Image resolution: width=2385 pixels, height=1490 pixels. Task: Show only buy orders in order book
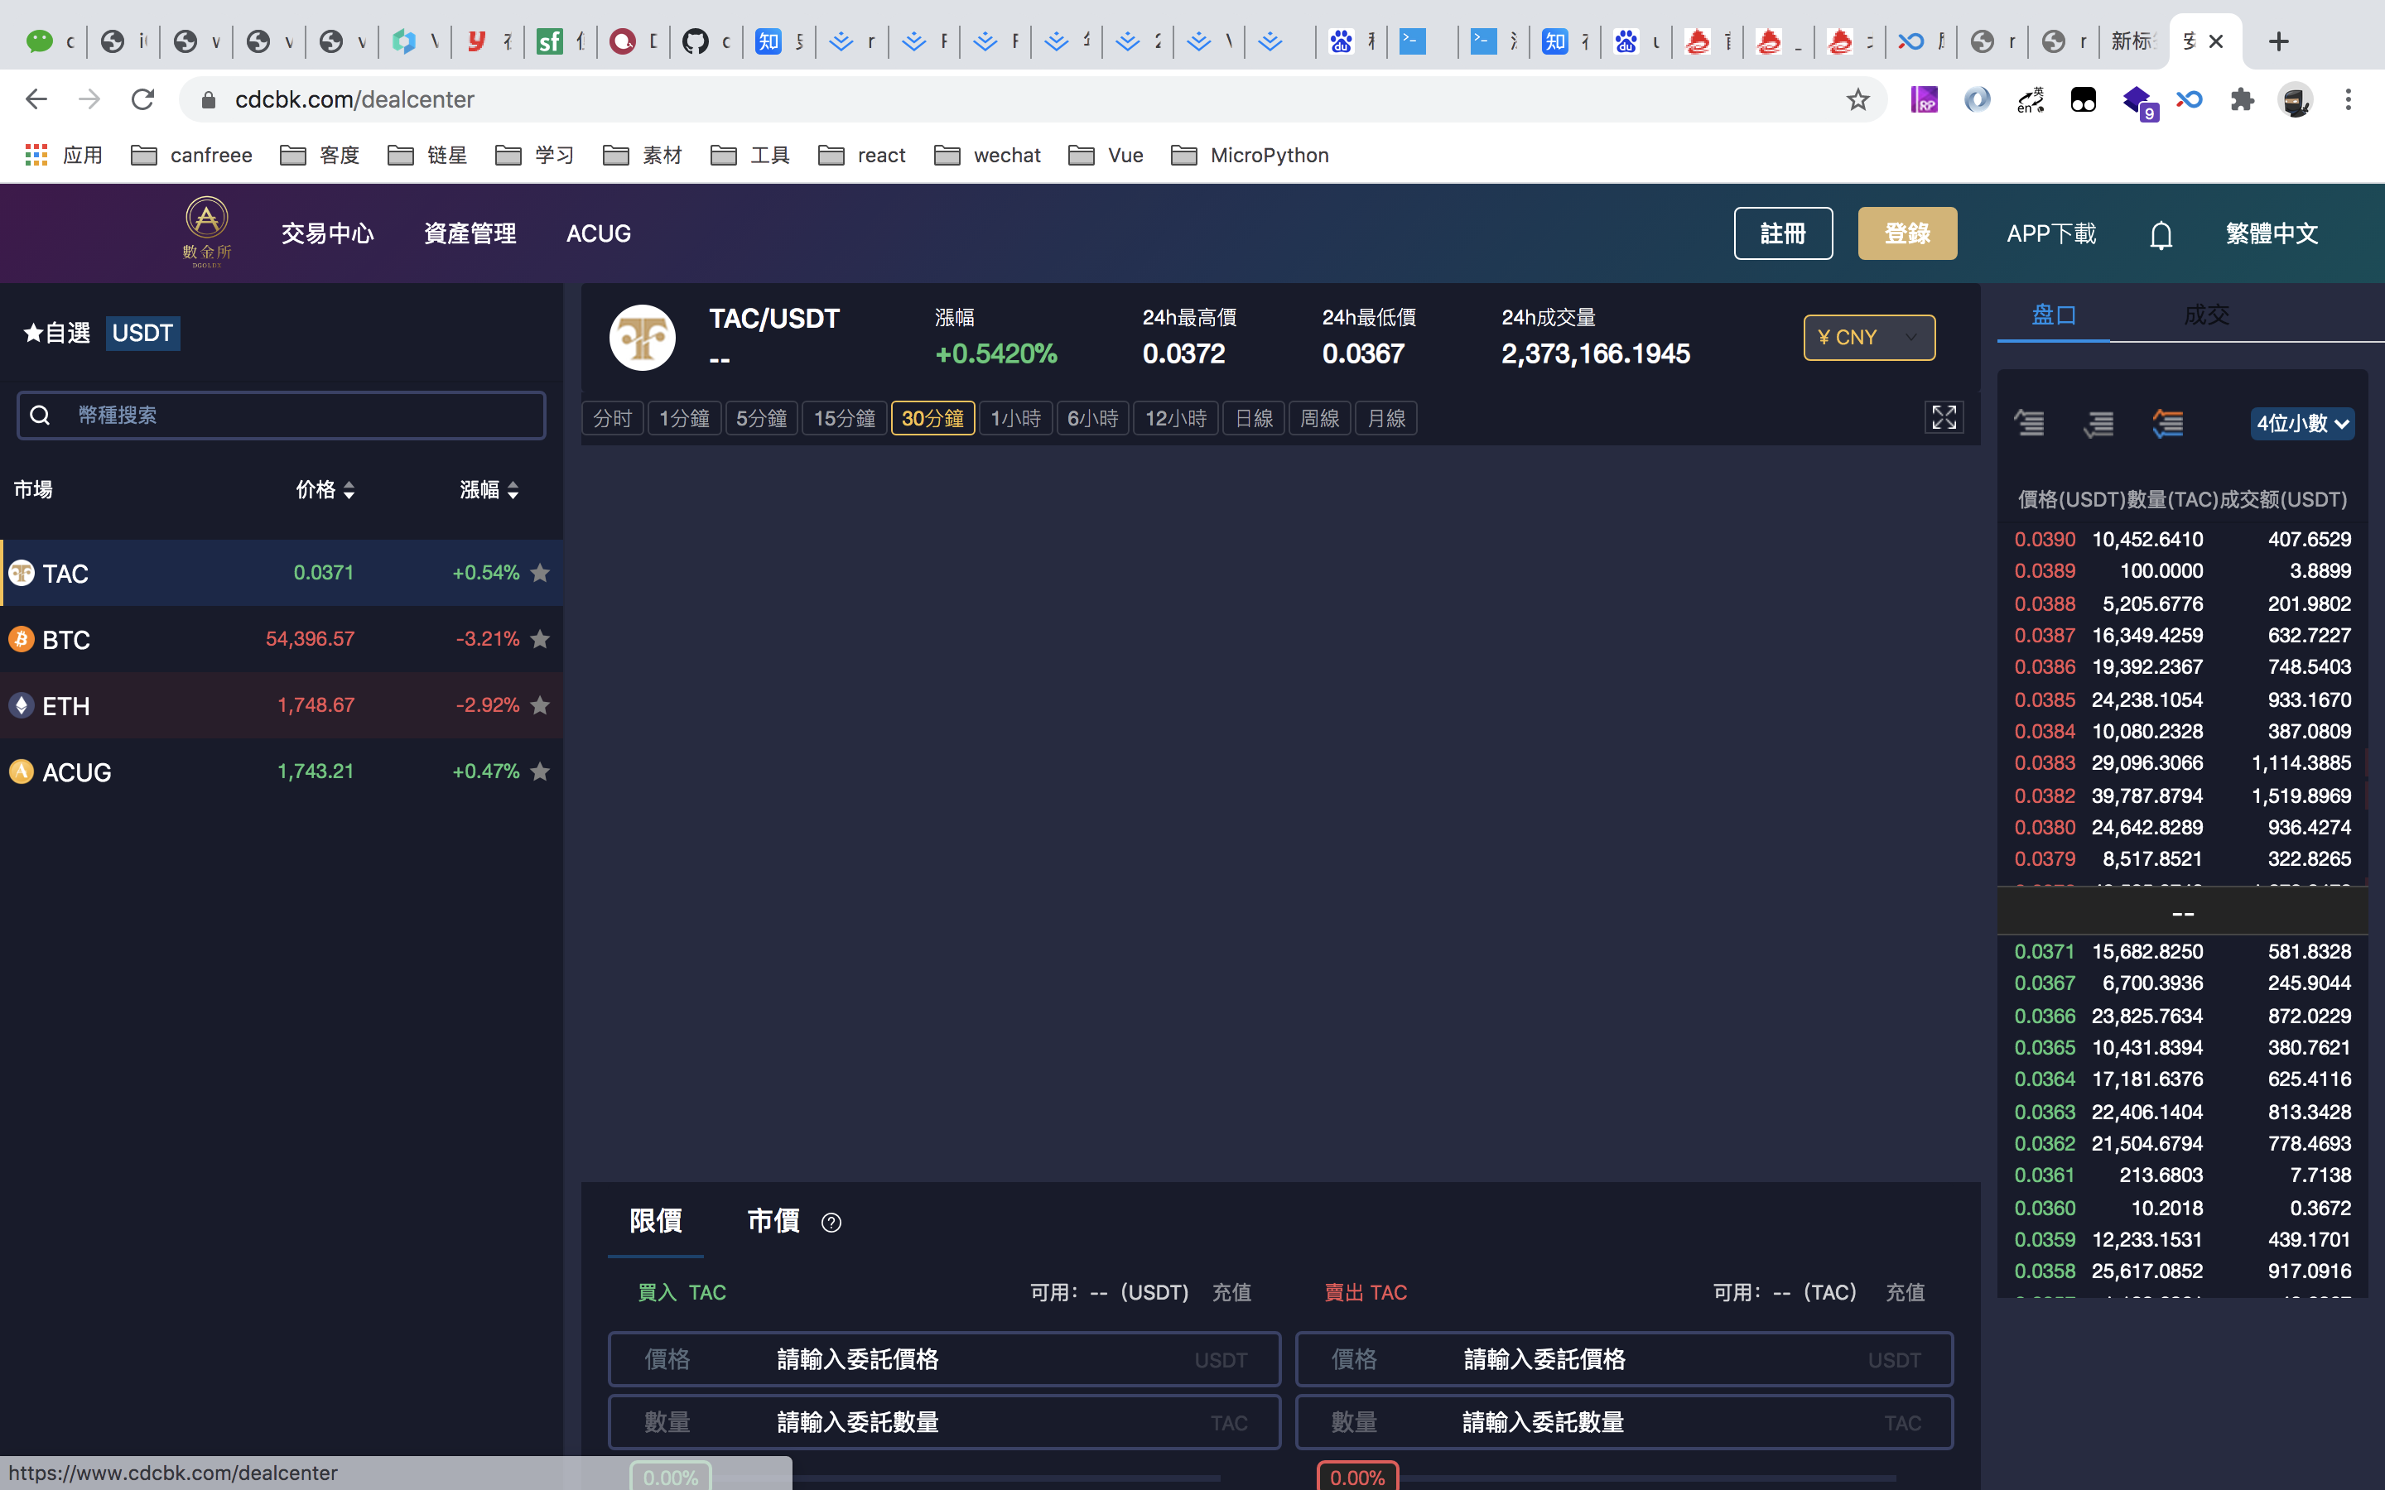[x=2098, y=422]
